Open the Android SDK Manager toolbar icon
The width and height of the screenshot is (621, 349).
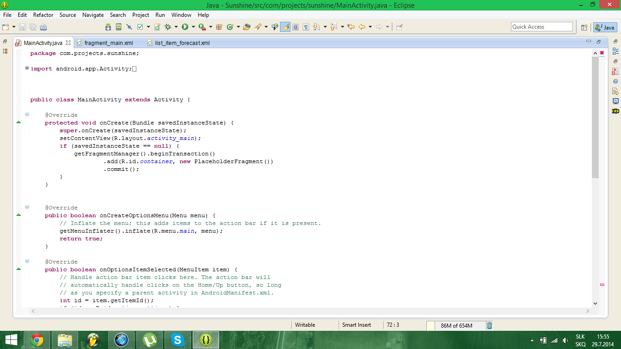coord(108,27)
